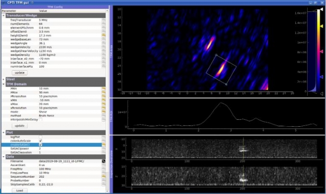Click the Load button in Data section
The image size is (326, 194).
coord(19,190)
